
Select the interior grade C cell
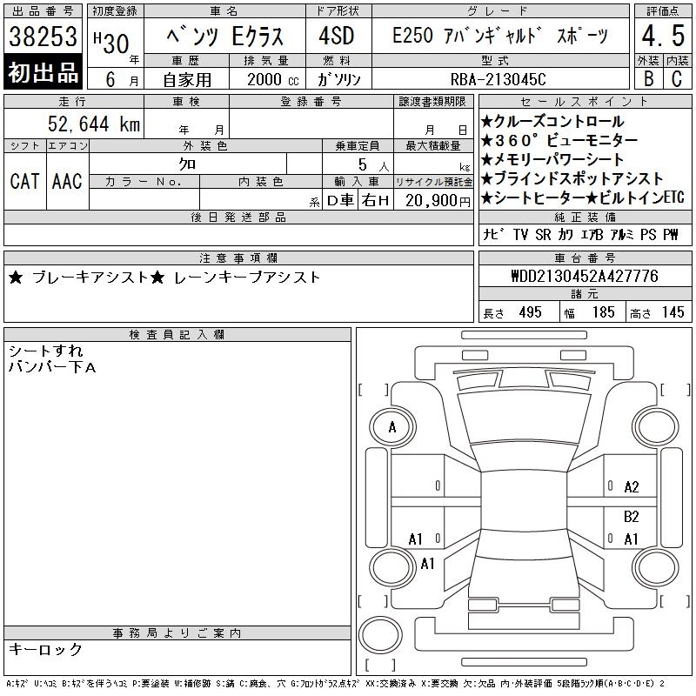pyautogui.click(x=676, y=78)
